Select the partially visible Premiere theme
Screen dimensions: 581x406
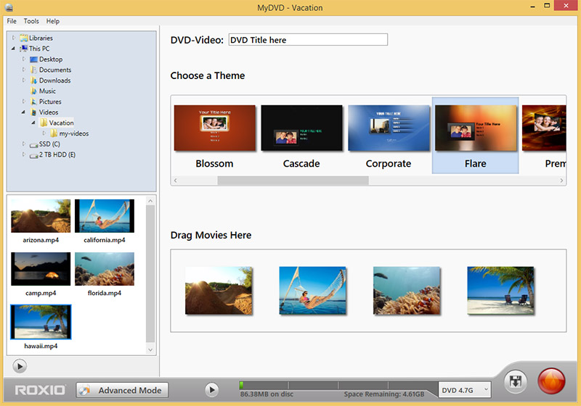pos(544,136)
